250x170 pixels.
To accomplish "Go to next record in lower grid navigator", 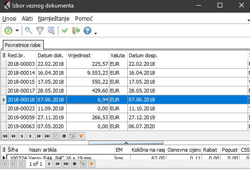I will coord(49,164).
